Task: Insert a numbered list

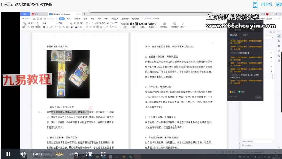Action: coord(92,23)
